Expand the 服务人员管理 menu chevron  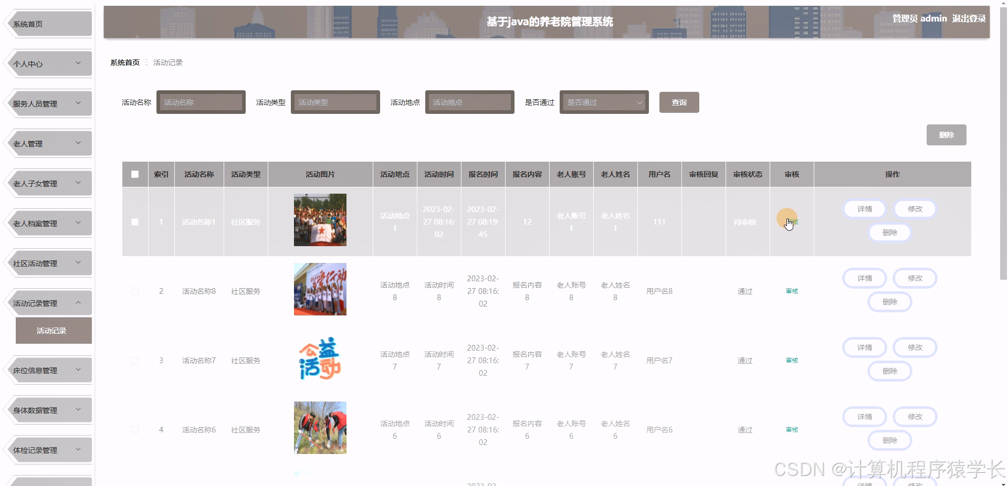pyautogui.click(x=78, y=103)
